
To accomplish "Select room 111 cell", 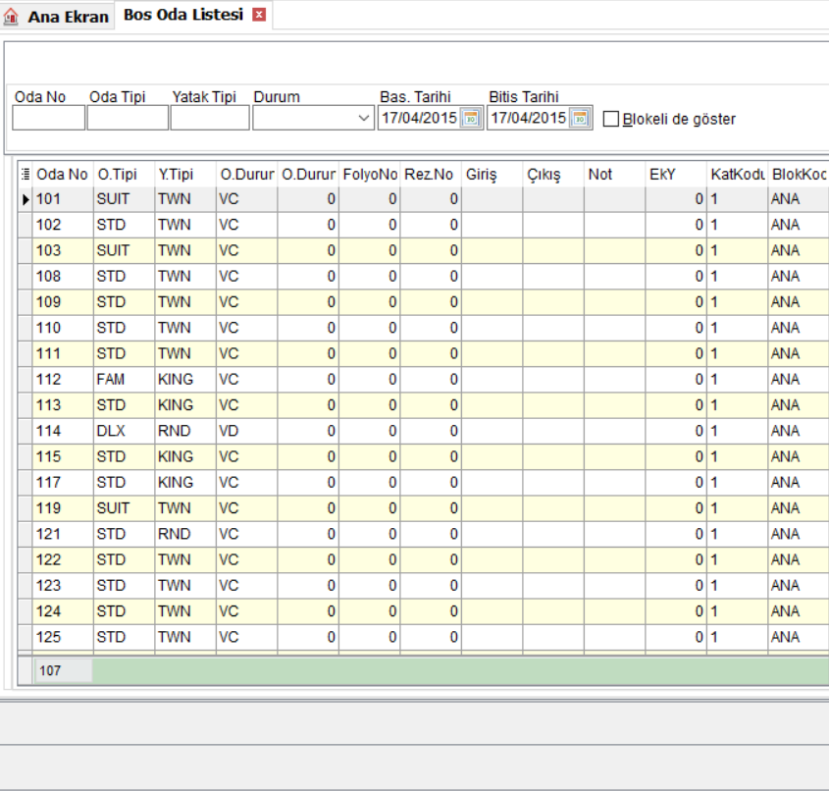I will [63, 353].
